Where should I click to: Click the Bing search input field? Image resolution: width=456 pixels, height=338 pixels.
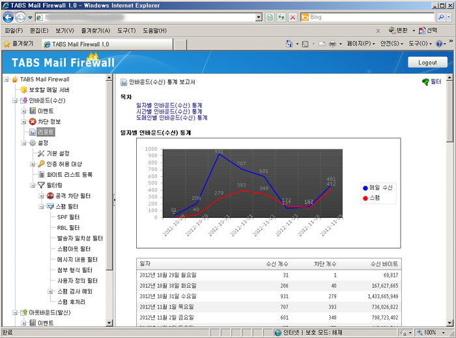tap(371, 17)
